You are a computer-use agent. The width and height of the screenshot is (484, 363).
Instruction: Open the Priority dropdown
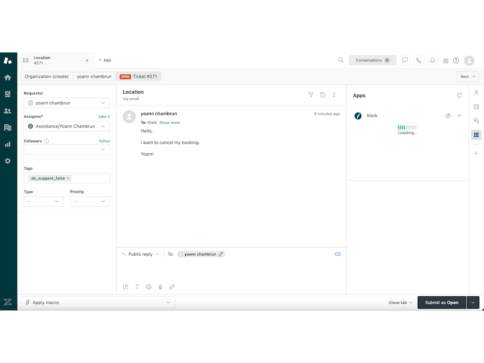tap(90, 201)
